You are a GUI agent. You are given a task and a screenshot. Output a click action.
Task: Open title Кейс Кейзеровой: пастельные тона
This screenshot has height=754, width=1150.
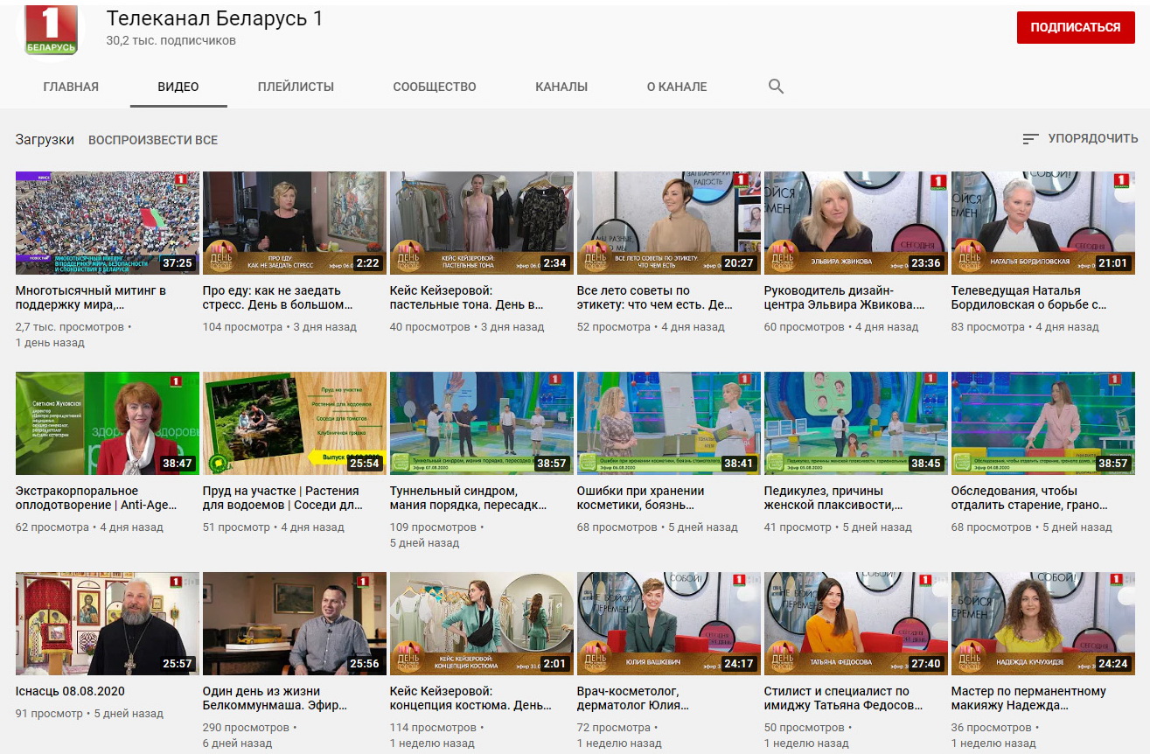point(467,298)
